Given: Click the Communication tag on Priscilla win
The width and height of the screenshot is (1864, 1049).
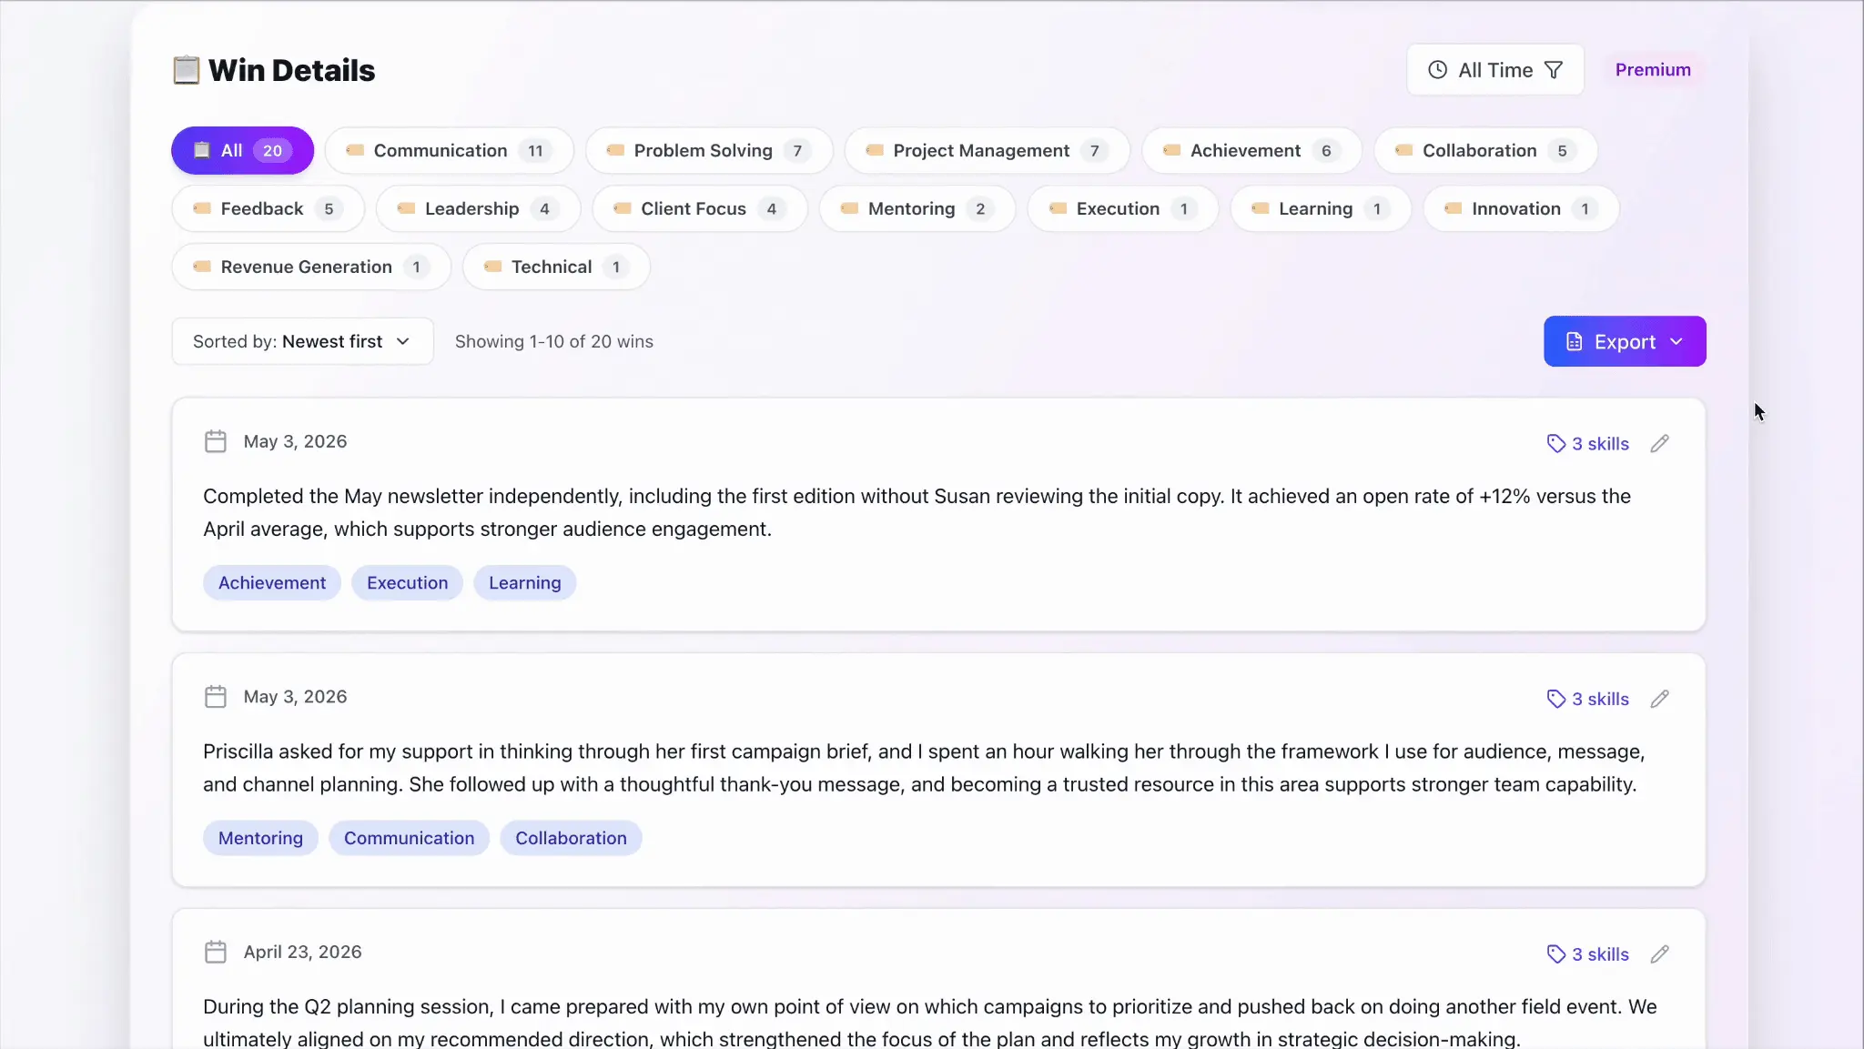Looking at the screenshot, I should (x=409, y=838).
